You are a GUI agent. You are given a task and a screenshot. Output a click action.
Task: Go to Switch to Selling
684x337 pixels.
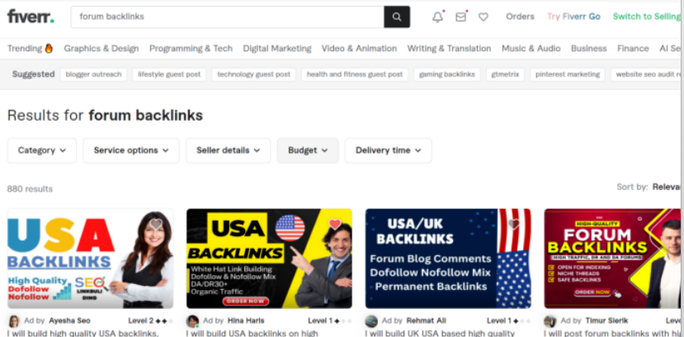(x=647, y=17)
